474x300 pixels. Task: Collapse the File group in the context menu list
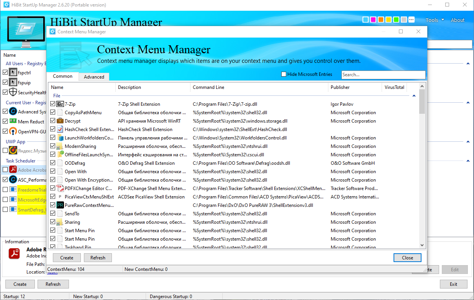click(414, 96)
